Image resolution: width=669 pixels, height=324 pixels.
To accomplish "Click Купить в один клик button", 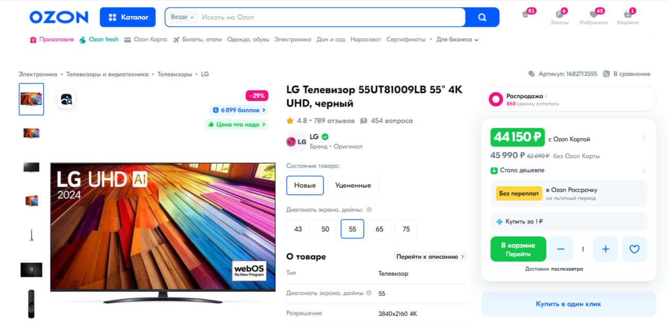I will (x=568, y=304).
